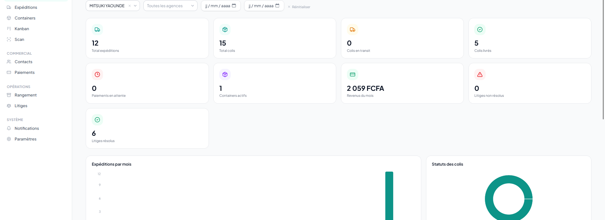Open calendar picker of first date field
The image size is (605, 220).
(x=234, y=5)
